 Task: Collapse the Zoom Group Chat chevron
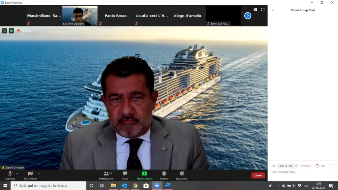pyautogui.click(x=273, y=10)
